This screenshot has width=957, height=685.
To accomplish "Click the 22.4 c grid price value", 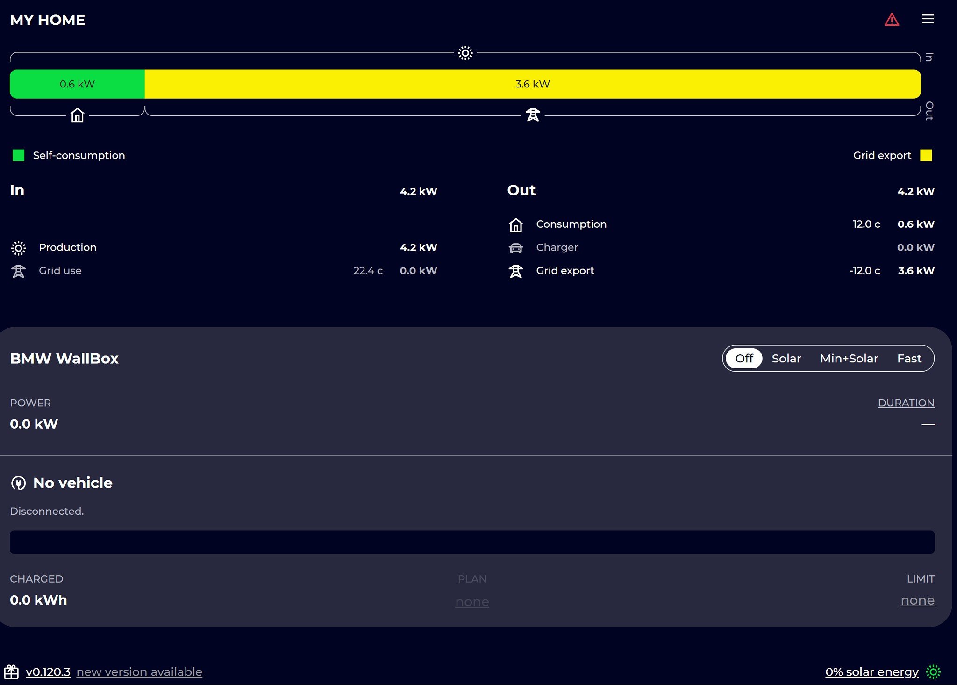I will click(x=368, y=271).
